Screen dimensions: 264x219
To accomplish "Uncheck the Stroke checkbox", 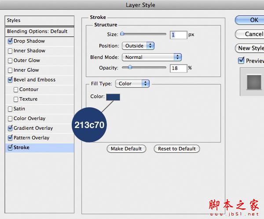I will tap(10, 148).
